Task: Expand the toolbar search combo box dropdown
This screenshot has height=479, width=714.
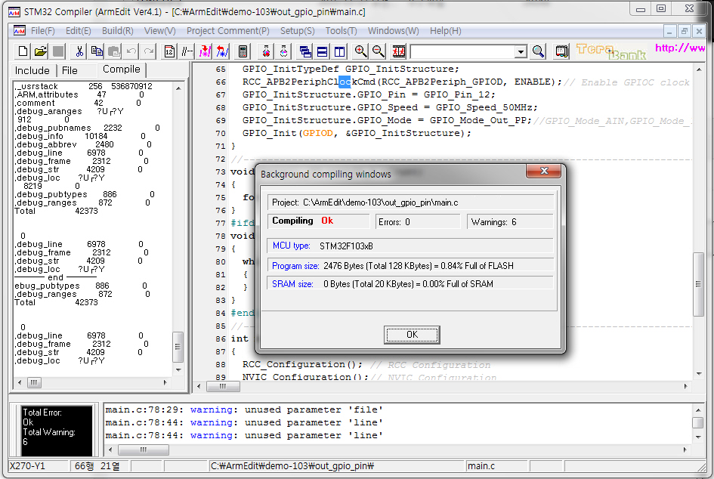Action: [521, 51]
